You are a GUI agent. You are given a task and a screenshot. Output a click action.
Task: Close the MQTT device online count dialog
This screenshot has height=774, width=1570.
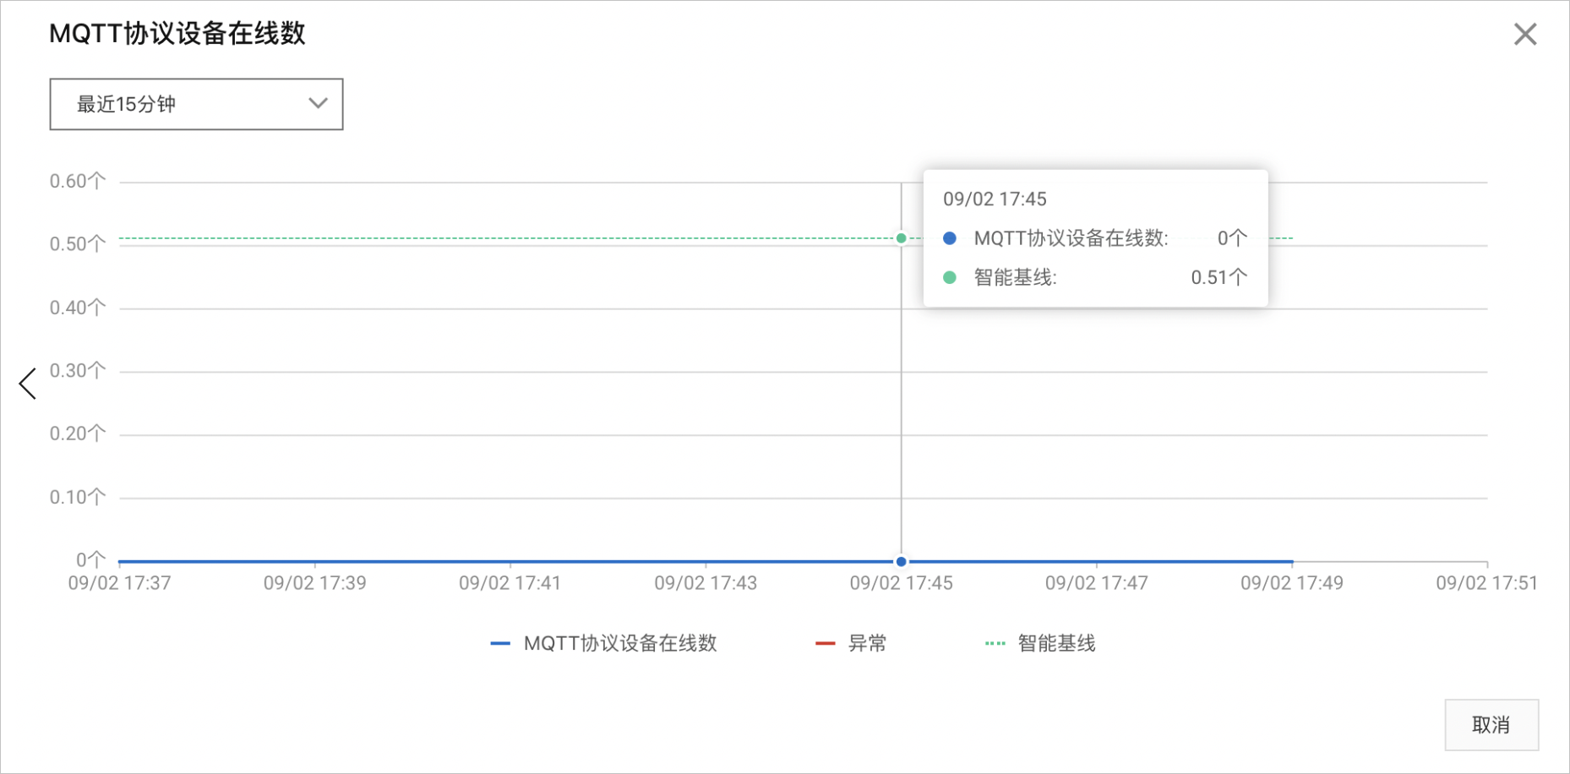coord(1525,35)
